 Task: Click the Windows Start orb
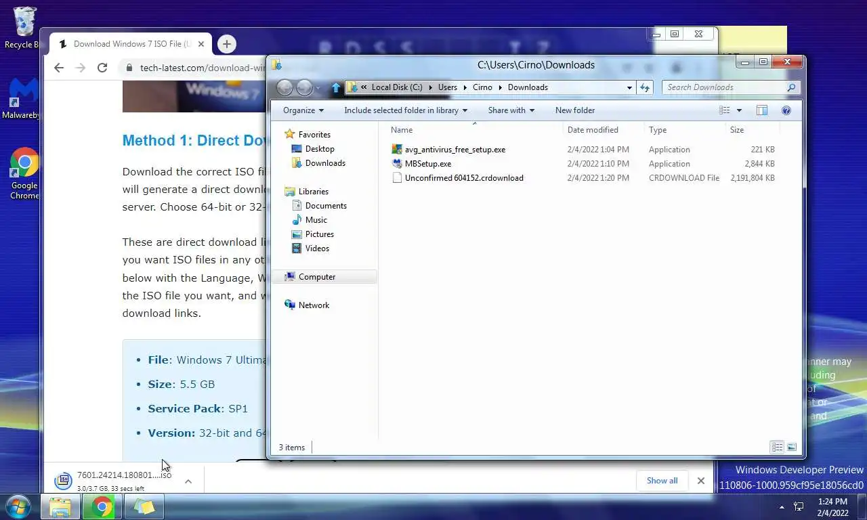pos(18,506)
